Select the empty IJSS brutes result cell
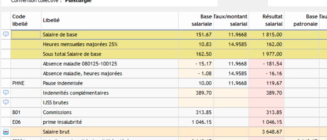Viewport: 327px width, 140px height. tap(266, 103)
